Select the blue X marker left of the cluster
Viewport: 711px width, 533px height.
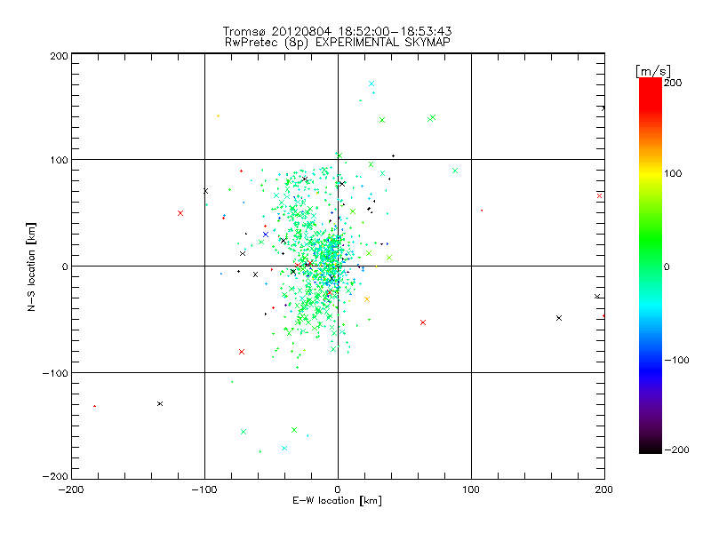(x=266, y=235)
